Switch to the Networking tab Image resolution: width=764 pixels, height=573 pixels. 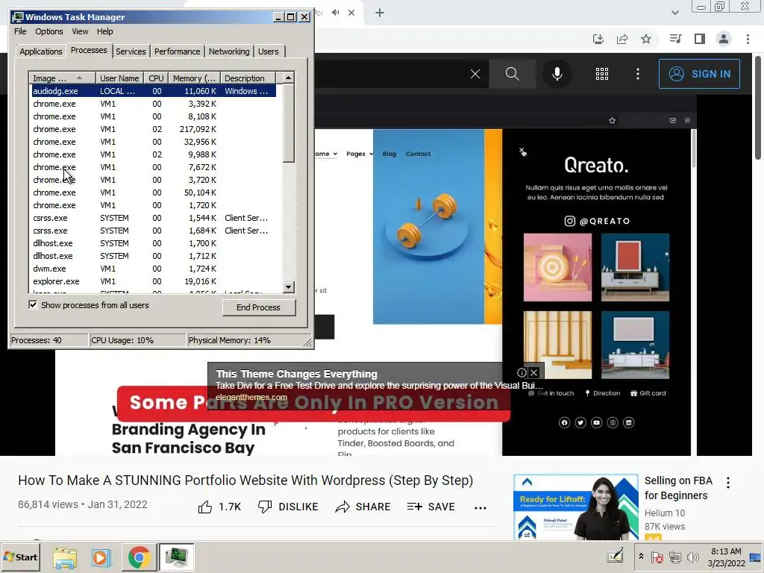229,51
